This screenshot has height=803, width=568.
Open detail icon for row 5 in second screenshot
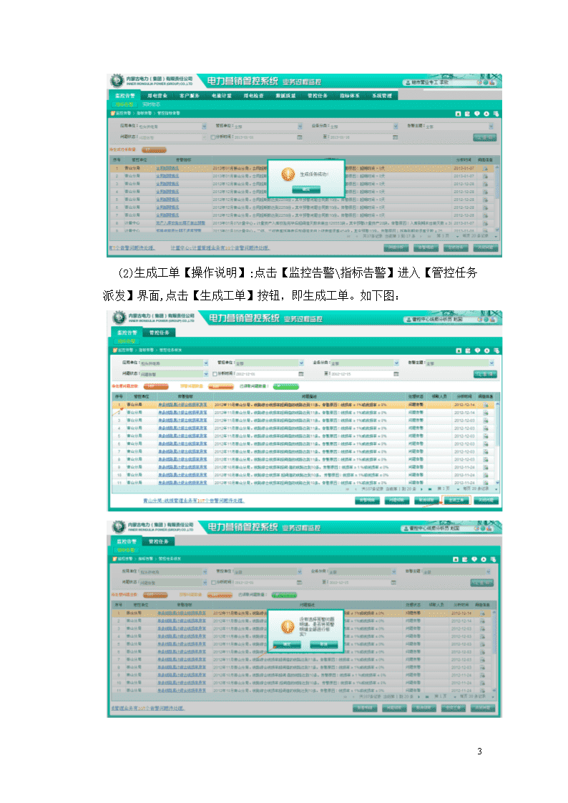(x=485, y=435)
